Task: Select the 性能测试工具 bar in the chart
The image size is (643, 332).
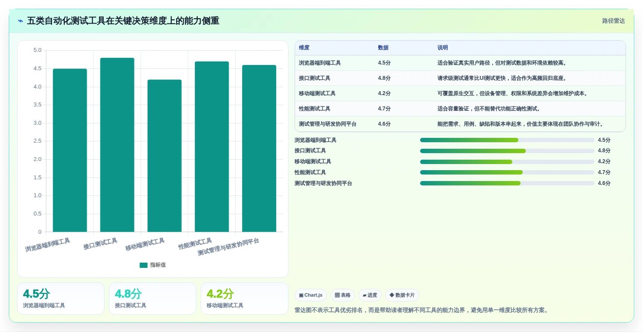Action: click(x=212, y=147)
